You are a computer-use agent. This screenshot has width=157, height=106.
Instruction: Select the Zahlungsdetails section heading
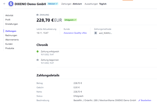point(48,75)
